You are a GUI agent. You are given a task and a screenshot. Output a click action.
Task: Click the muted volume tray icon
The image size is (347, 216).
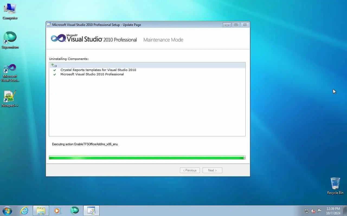pyautogui.click(x=313, y=211)
